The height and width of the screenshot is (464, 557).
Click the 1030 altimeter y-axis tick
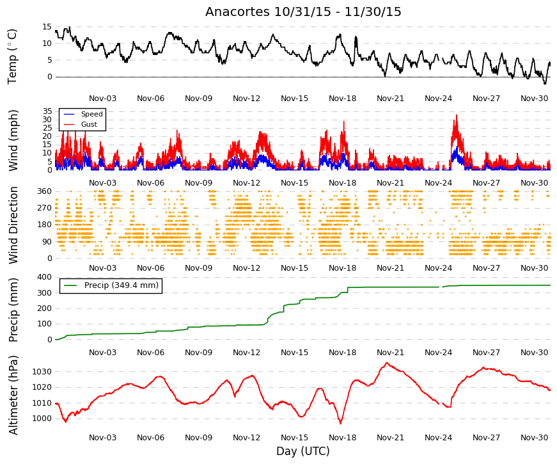point(42,372)
